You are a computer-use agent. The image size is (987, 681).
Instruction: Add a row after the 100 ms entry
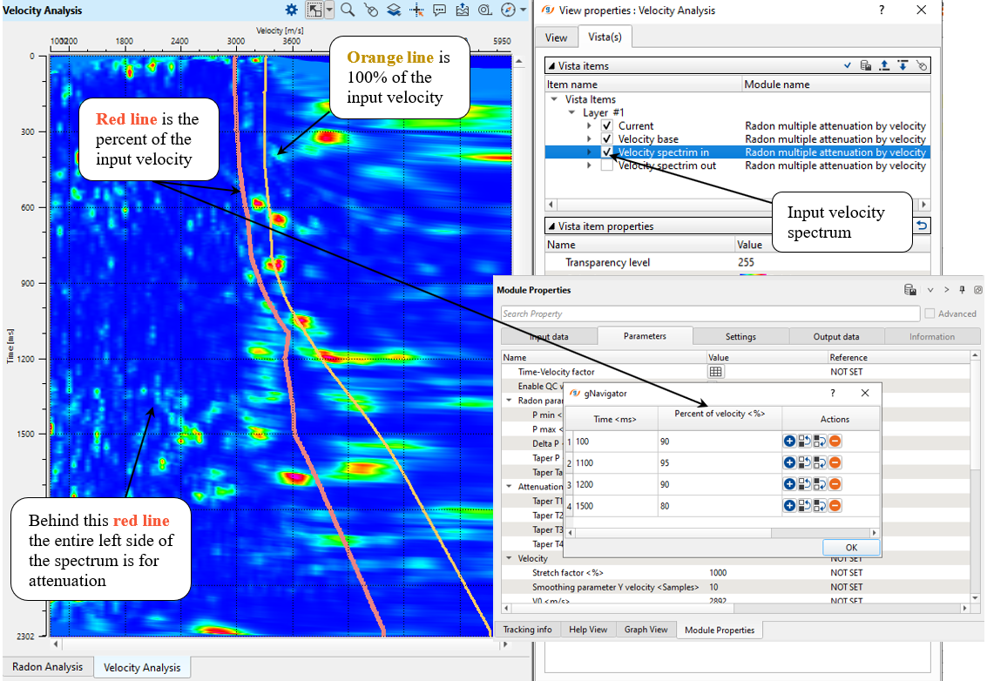pos(789,442)
